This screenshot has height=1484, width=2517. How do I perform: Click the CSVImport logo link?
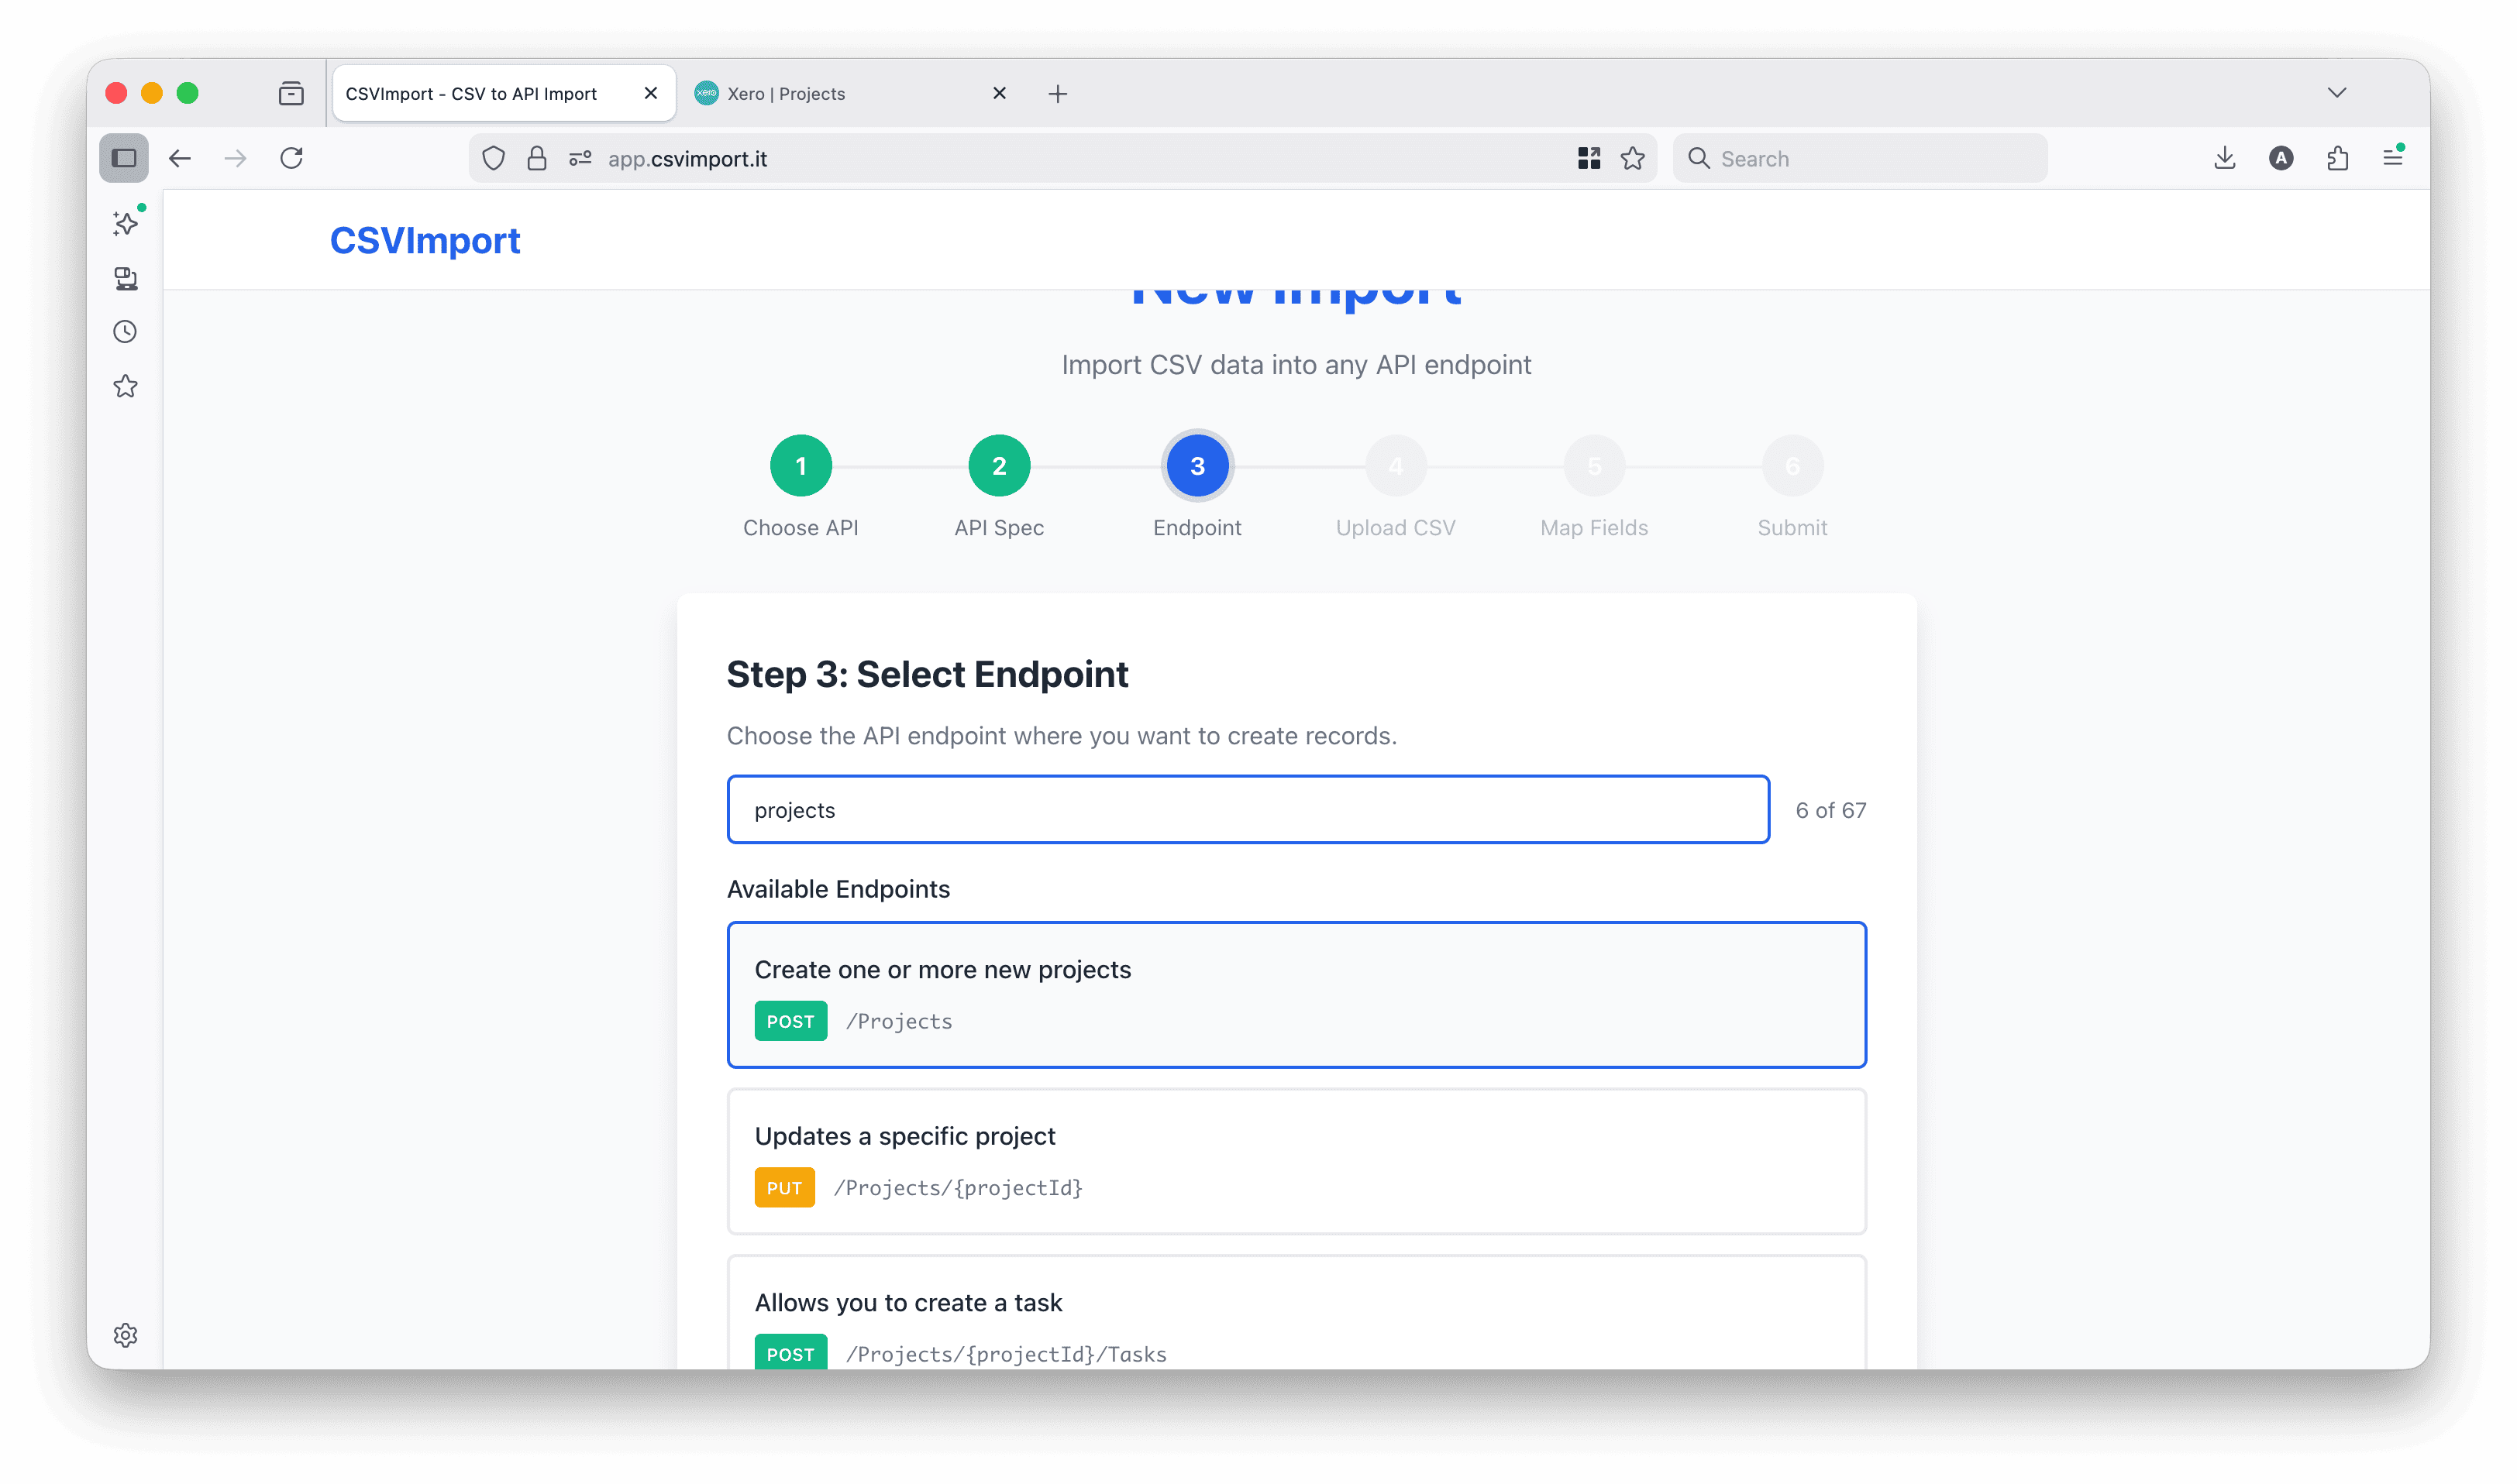425,241
